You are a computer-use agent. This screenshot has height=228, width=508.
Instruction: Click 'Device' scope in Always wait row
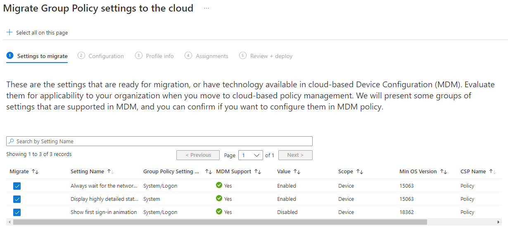click(x=346, y=186)
